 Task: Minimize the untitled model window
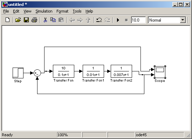[175, 5]
